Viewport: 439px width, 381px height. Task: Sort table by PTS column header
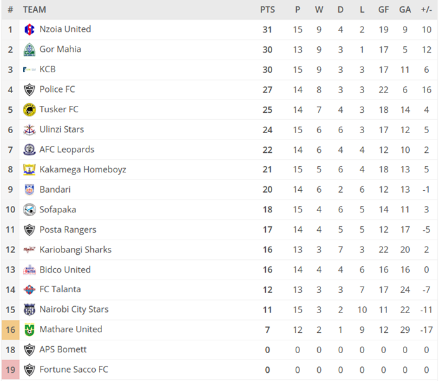coord(268,10)
